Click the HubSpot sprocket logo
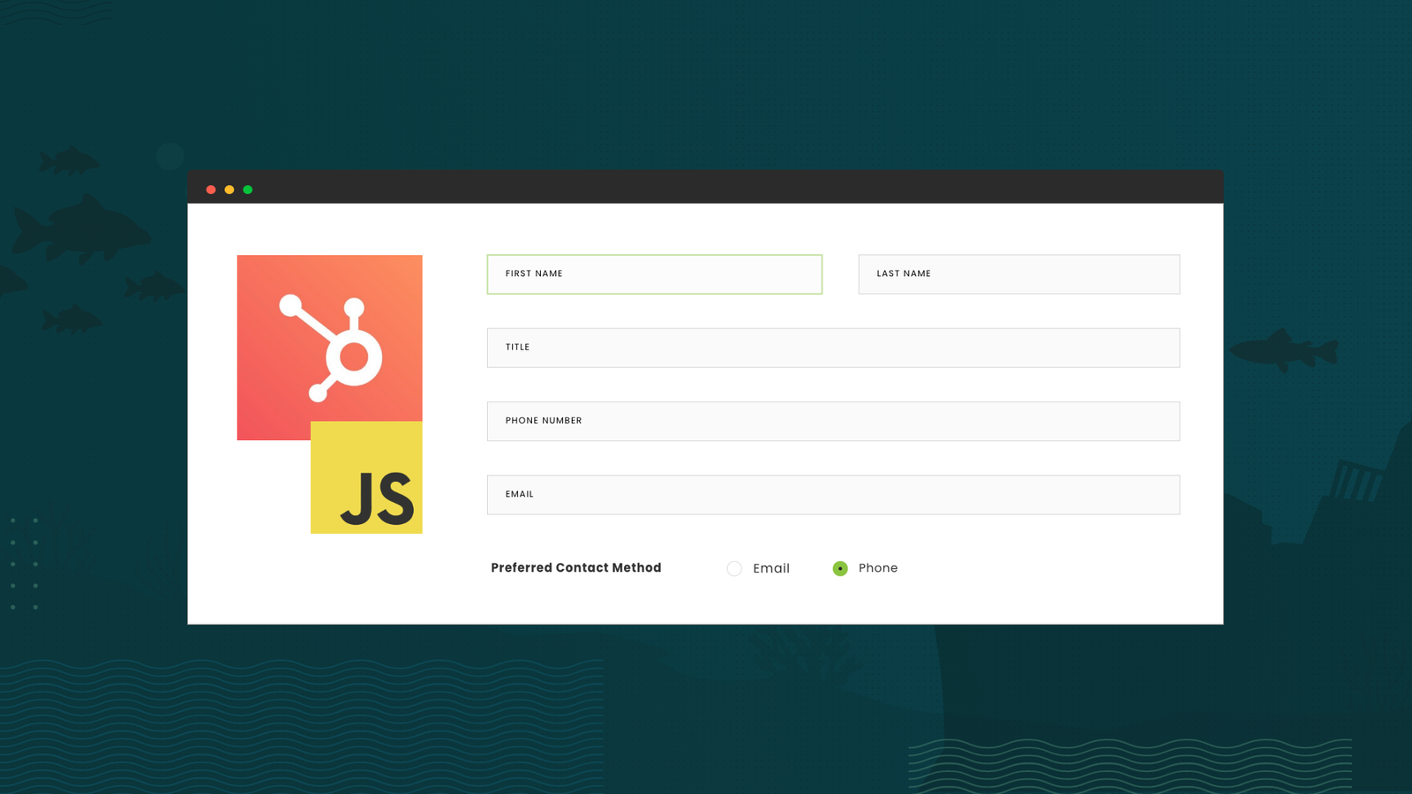The width and height of the screenshot is (1412, 794). (328, 347)
